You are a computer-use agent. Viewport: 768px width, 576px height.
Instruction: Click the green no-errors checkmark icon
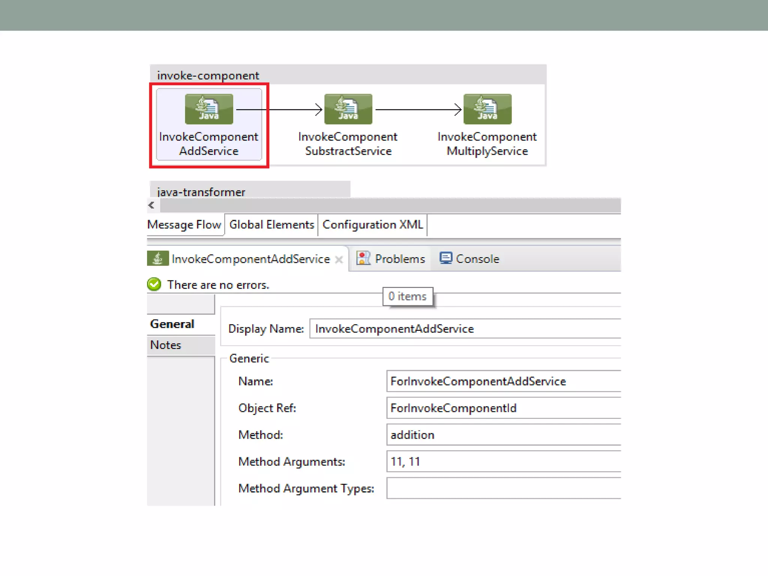(x=154, y=285)
